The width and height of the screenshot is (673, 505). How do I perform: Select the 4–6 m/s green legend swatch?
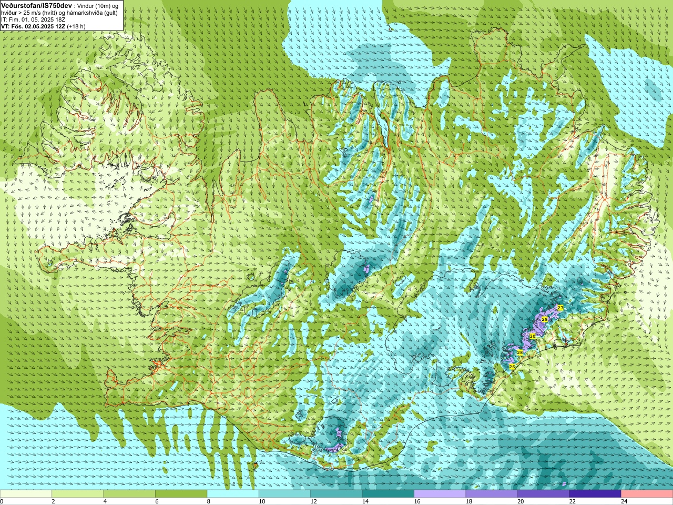point(129,494)
